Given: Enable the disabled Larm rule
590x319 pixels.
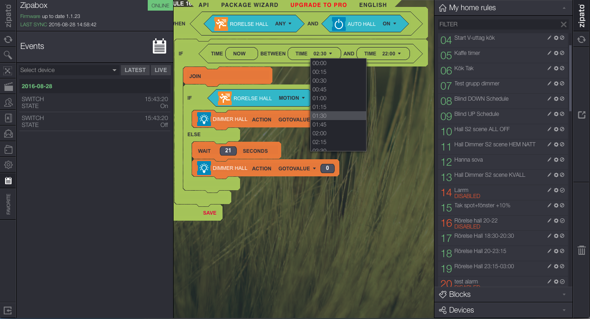Looking at the screenshot, I should (562, 190).
